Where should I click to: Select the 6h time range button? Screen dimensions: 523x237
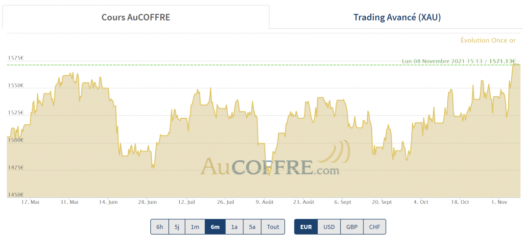(x=160, y=227)
